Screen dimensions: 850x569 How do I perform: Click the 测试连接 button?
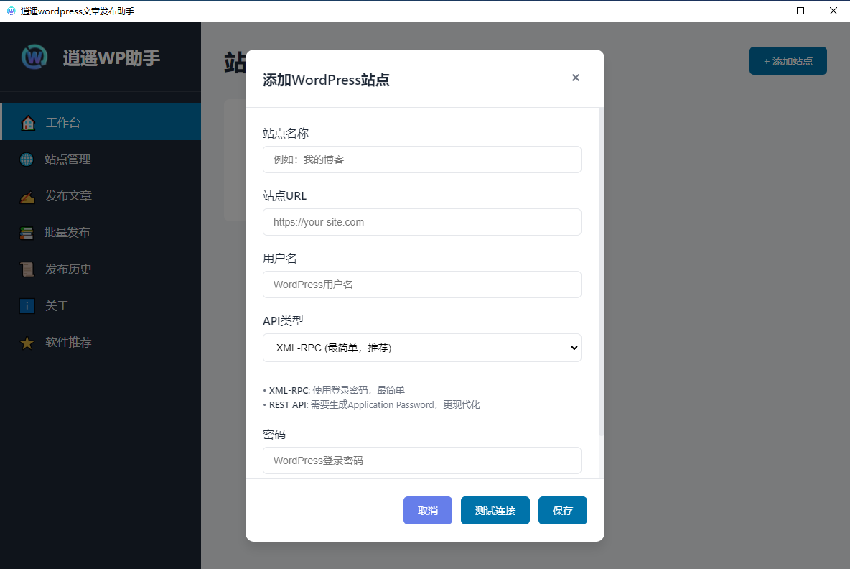point(495,510)
